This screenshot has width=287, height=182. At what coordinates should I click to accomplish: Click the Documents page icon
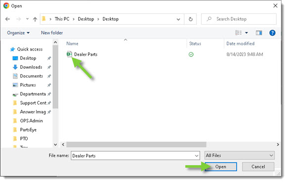(15, 76)
